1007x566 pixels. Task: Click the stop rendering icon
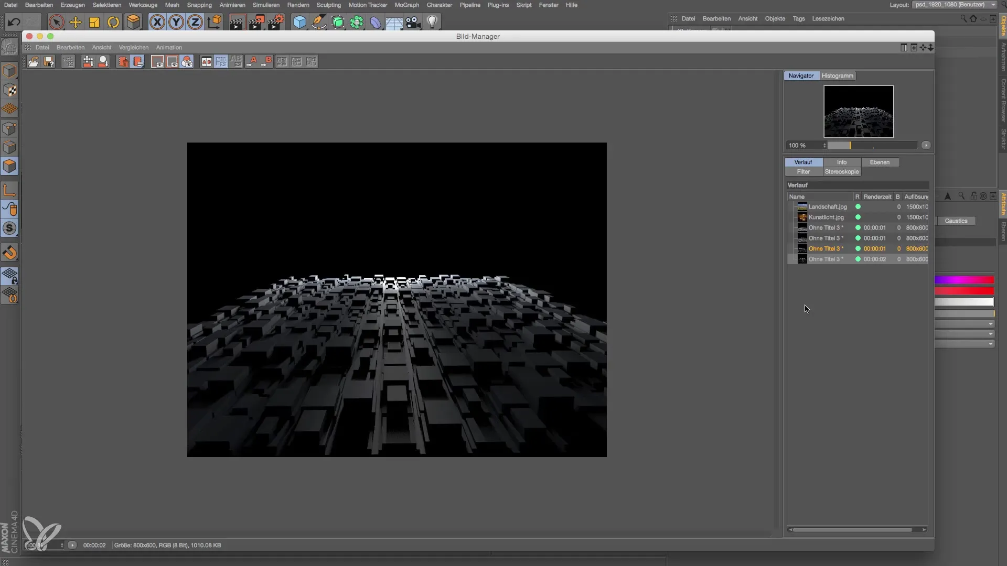[x=68, y=62]
